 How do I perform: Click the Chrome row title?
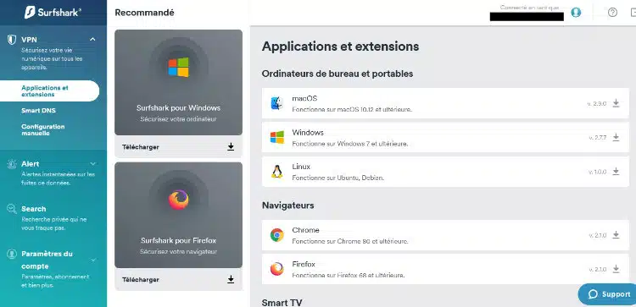(305, 230)
